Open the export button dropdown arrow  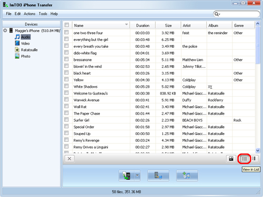pyautogui.click(x=137, y=175)
